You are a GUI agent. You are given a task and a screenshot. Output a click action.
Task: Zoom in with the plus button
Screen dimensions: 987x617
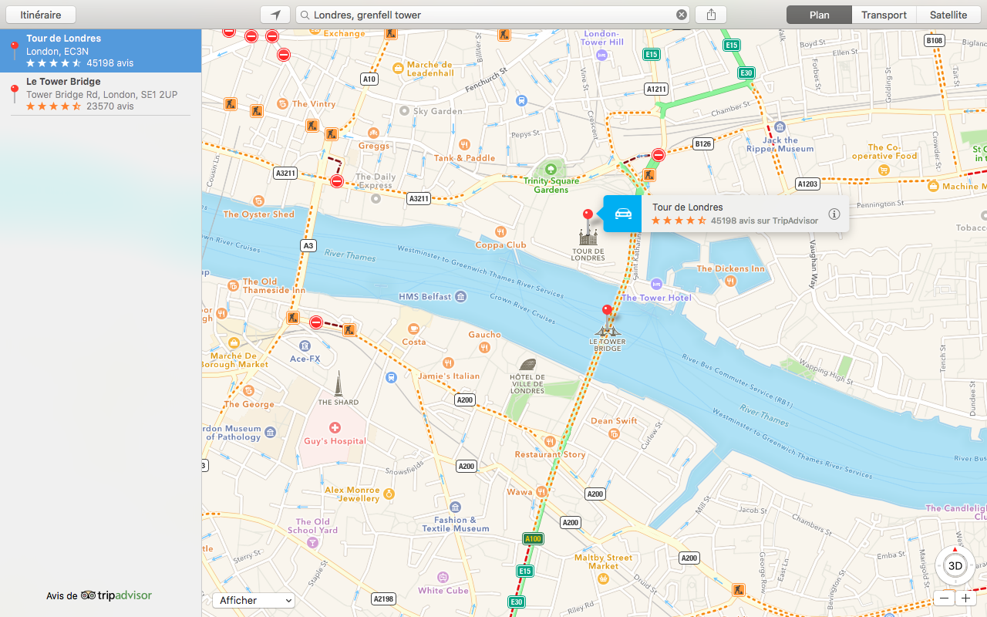965,598
